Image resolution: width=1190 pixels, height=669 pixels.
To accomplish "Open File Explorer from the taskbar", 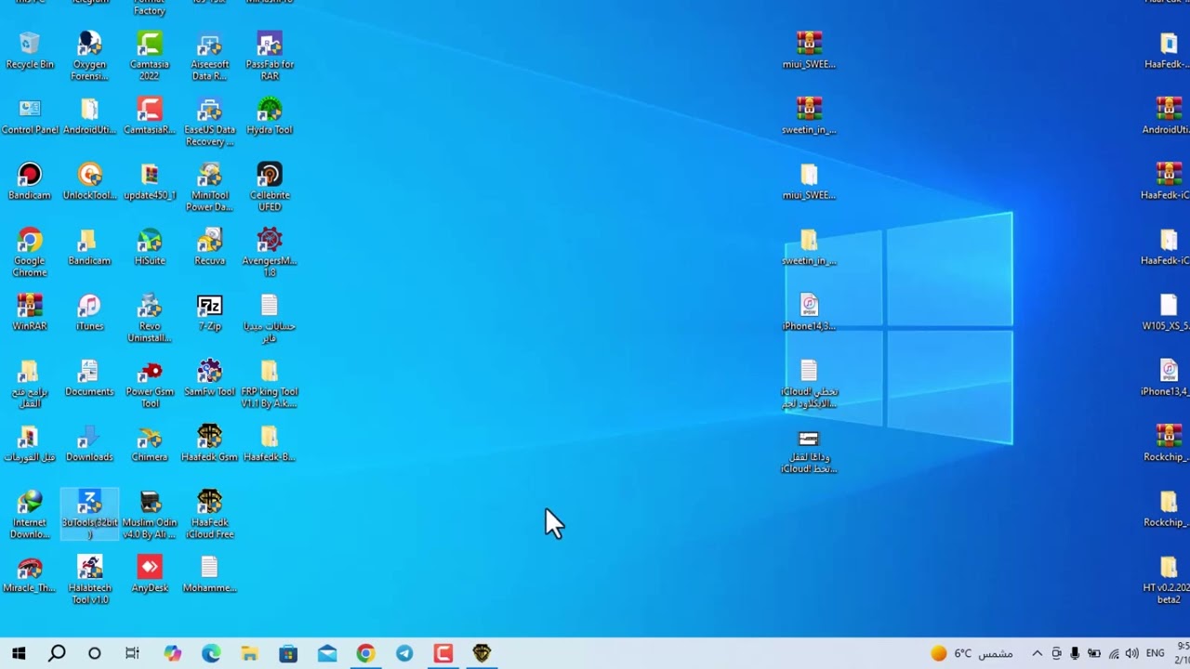I will [x=249, y=653].
